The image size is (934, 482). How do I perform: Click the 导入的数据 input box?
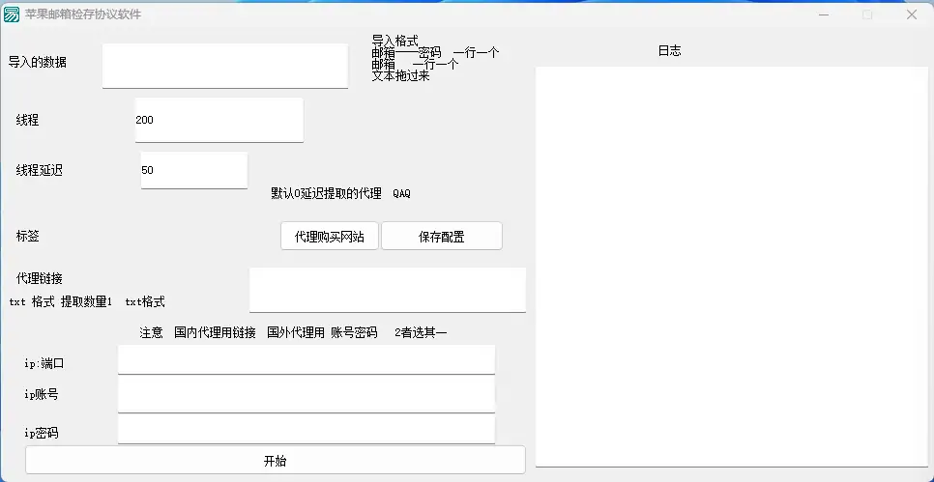(225, 66)
